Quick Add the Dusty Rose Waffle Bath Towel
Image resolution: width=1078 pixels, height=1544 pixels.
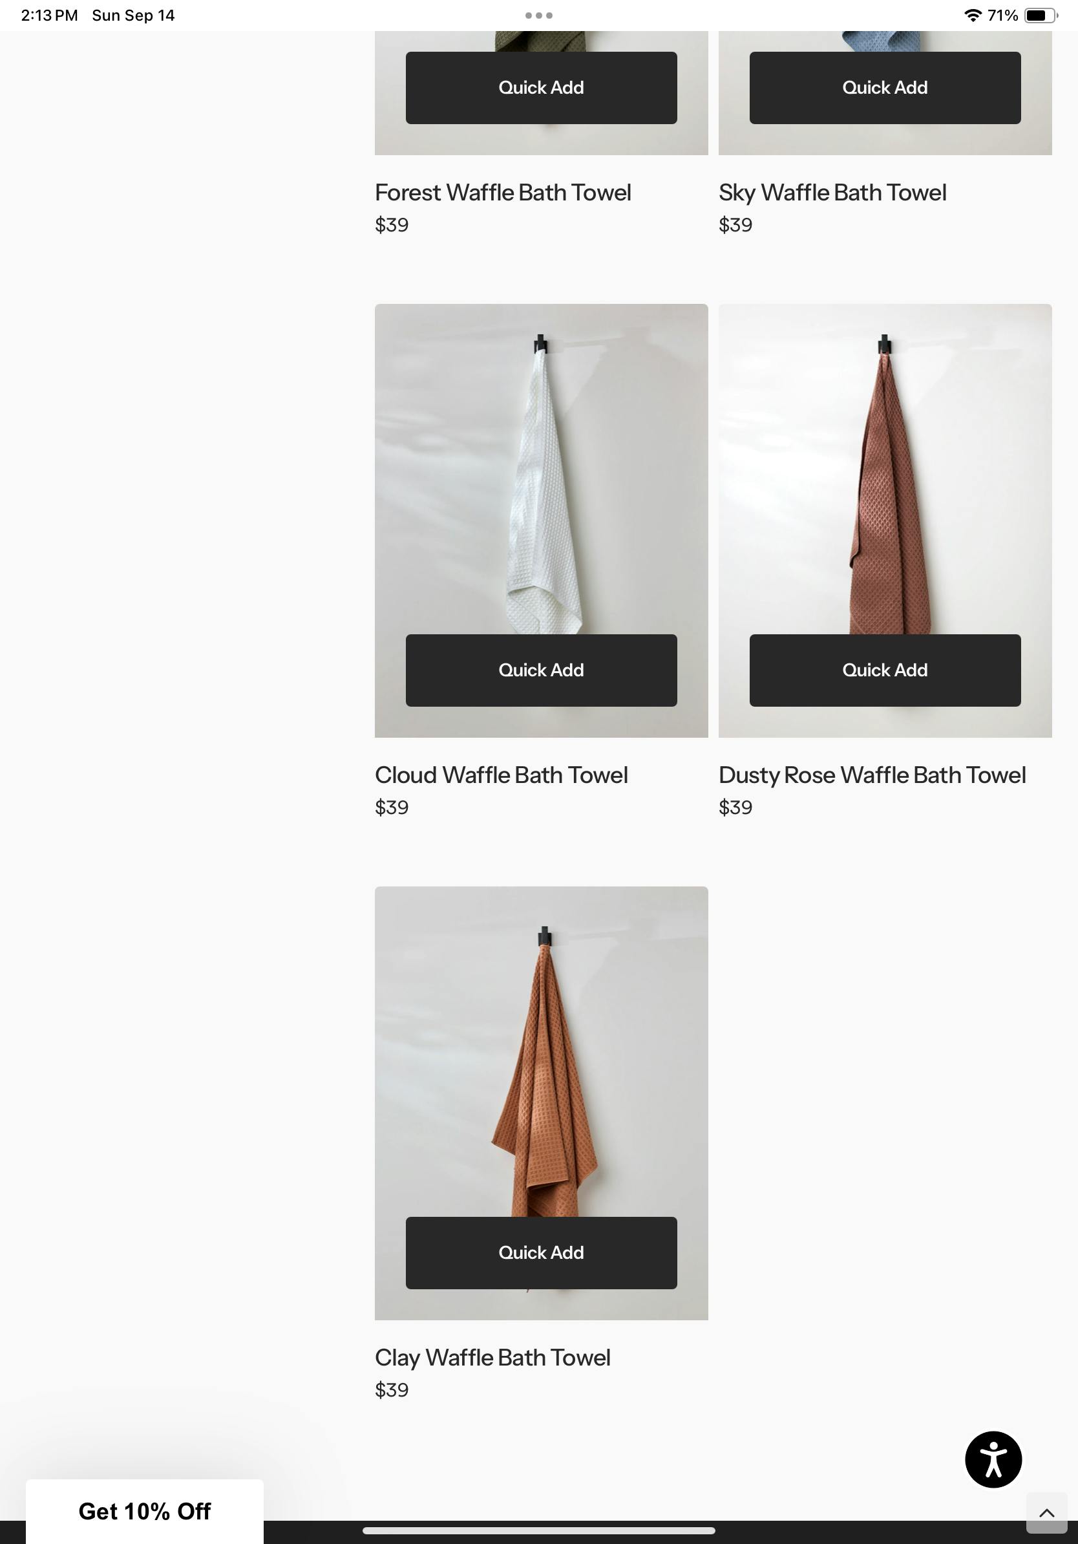click(885, 670)
